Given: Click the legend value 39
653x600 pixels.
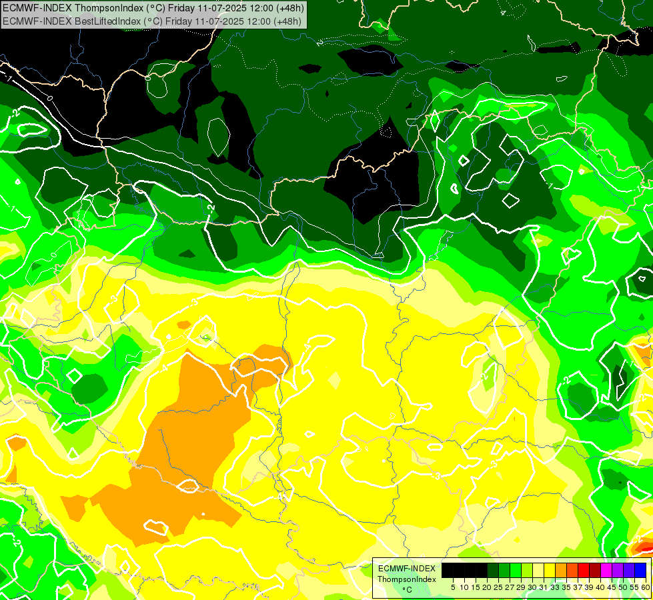Looking at the screenshot, I should (x=589, y=587).
